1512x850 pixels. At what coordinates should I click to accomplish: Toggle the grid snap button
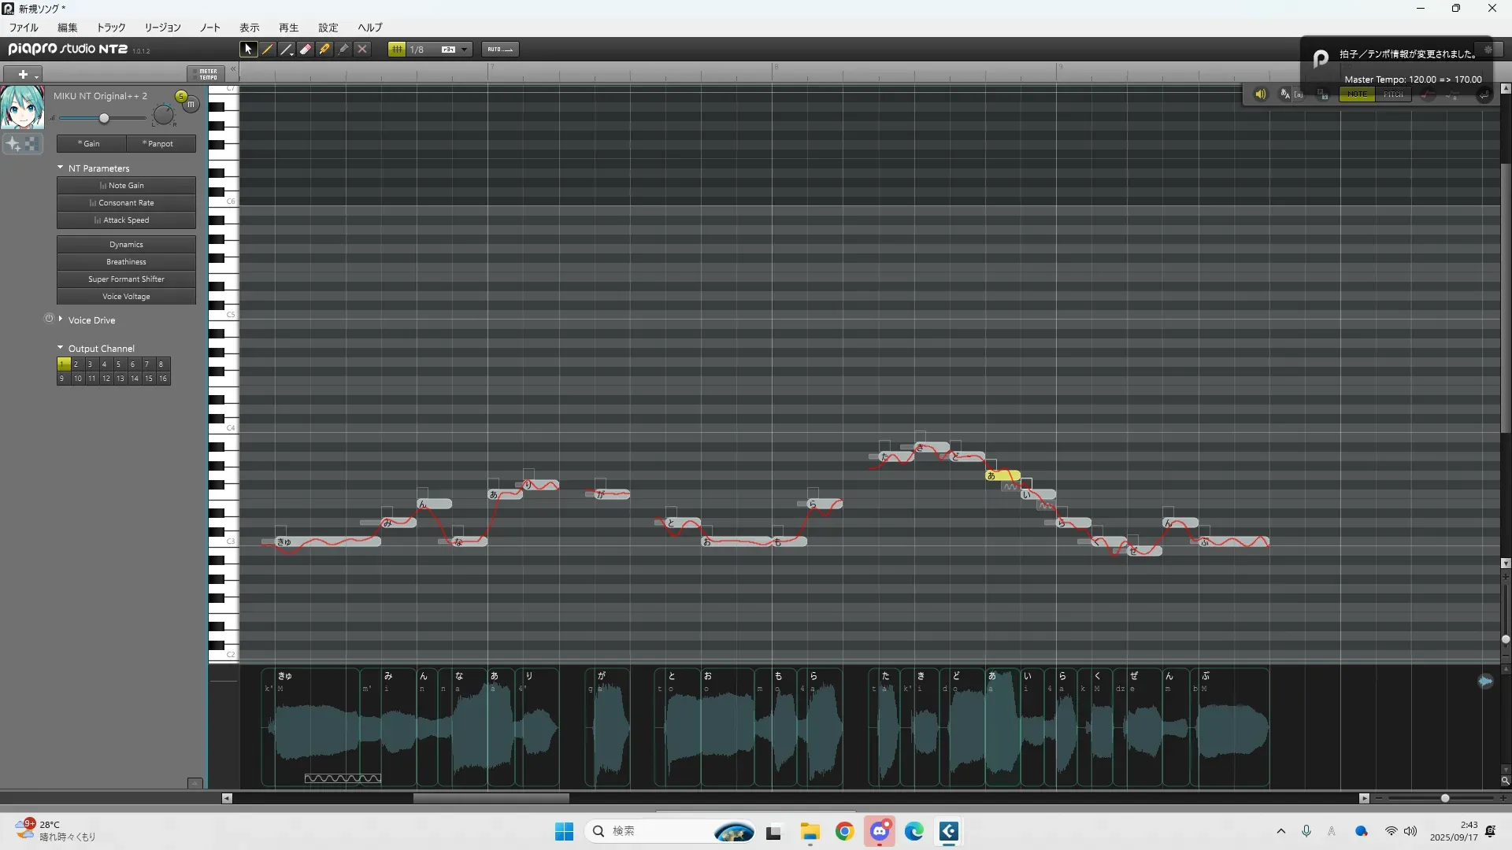tap(397, 50)
